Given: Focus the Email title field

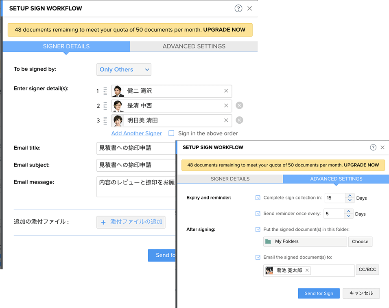Looking at the screenshot, I should 136,148.
